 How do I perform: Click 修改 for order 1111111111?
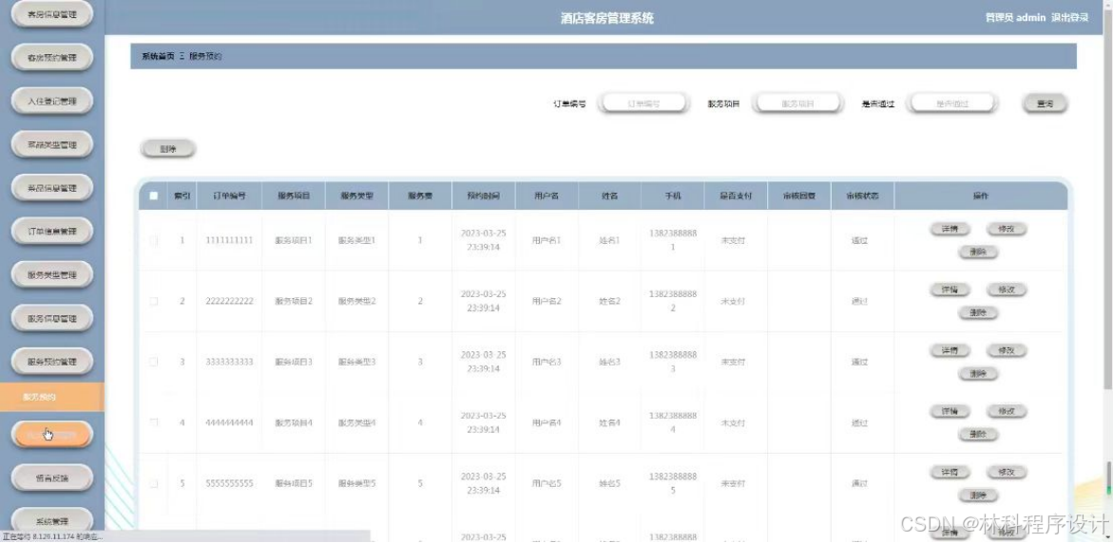tap(1006, 229)
